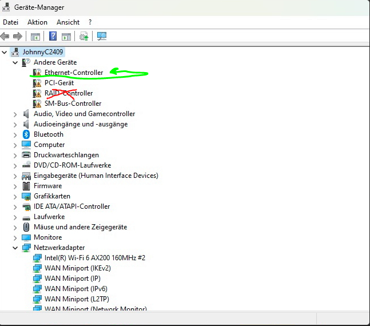Image resolution: width=370 pixels, height=326 pixels.
Task: Open the ? help menu
Action: coord(90,22)
